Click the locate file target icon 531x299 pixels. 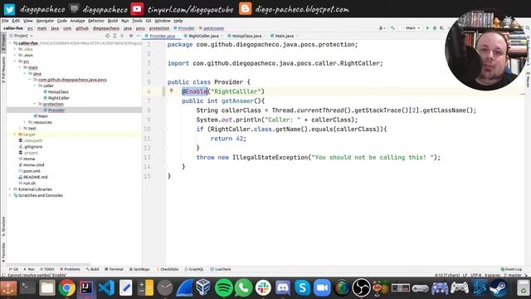point(107,36)
